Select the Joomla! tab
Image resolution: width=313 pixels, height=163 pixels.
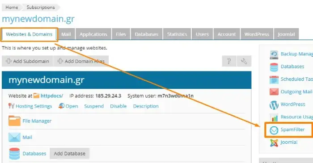tap(286, 34)
